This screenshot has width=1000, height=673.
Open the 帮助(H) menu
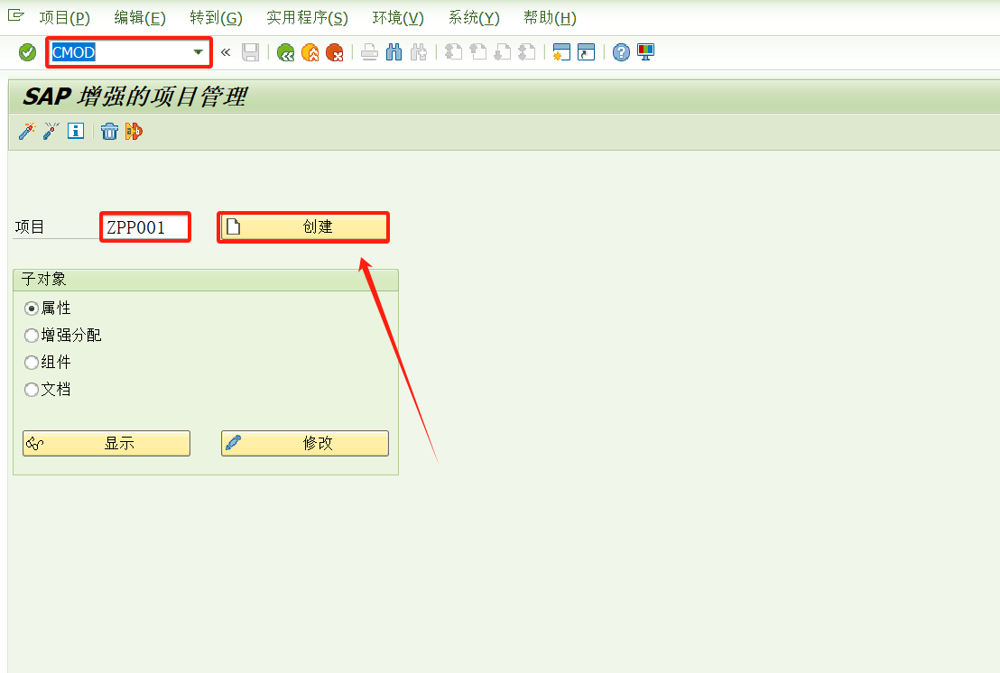point(550,18)
